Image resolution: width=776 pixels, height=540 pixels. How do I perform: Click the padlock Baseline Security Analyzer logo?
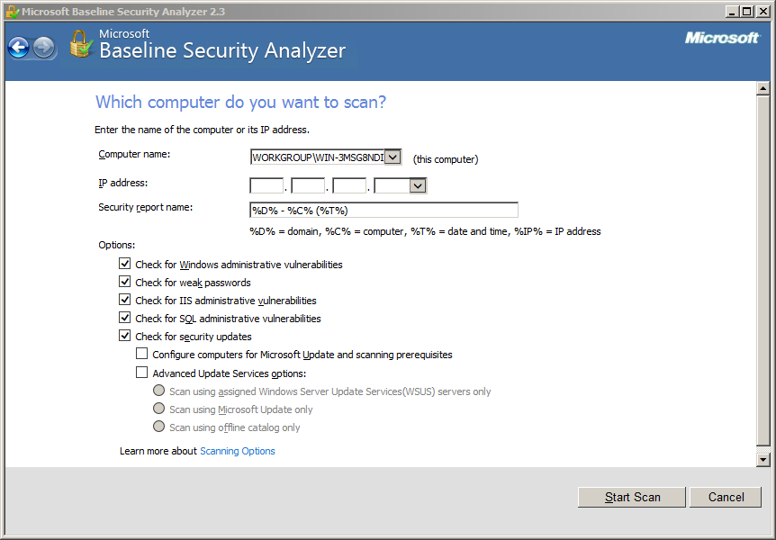tap(81, 44)
